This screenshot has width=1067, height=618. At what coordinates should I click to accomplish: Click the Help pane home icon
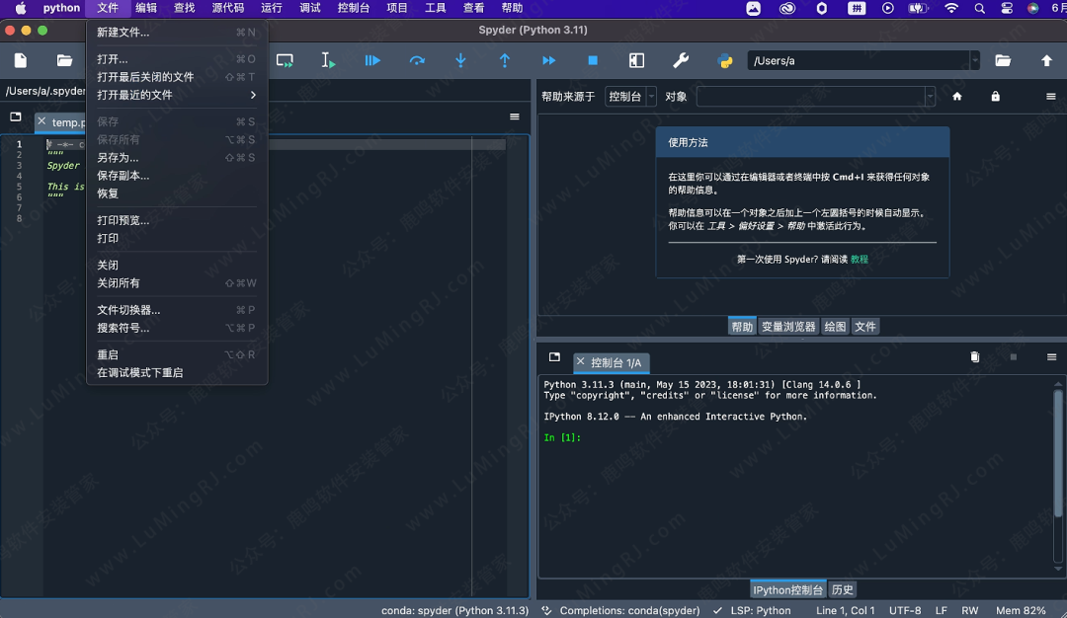pyautogui.click(x=956, y=97)
